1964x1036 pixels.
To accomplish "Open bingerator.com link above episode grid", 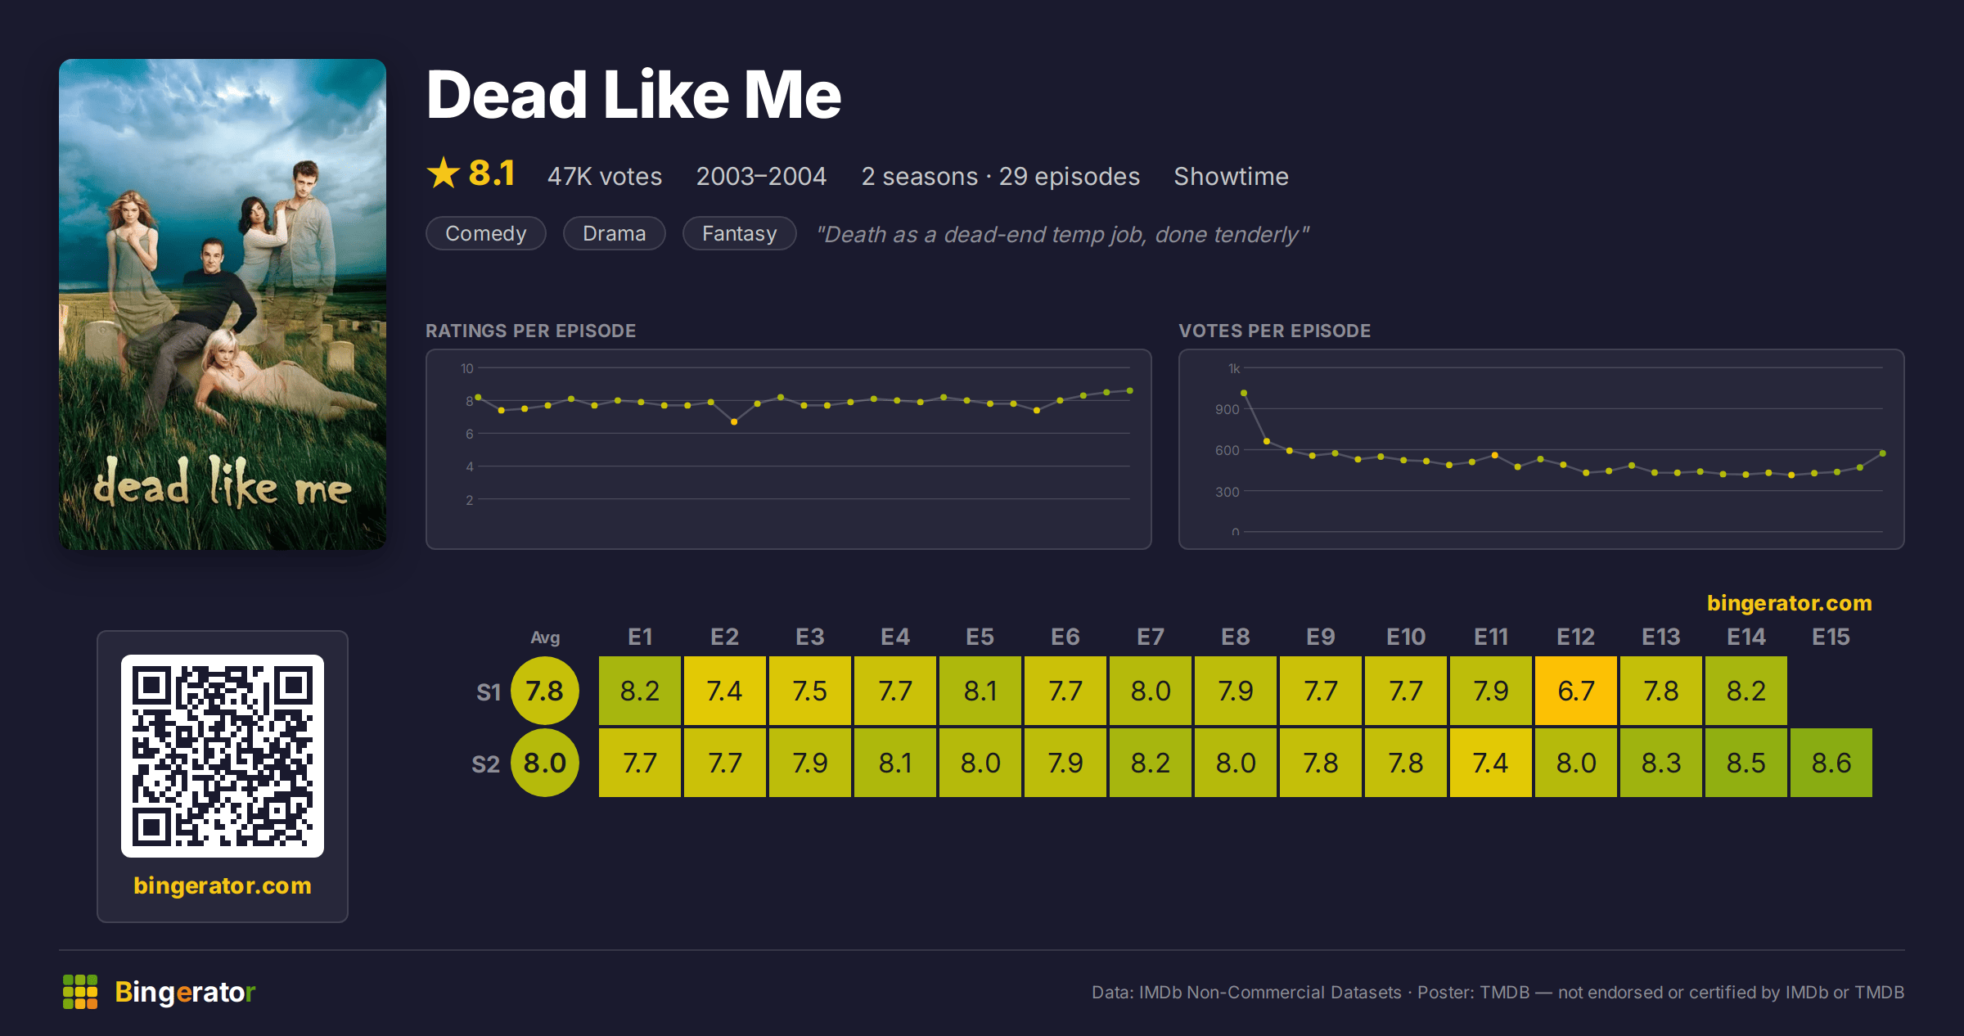I will tap(1790, 603).
